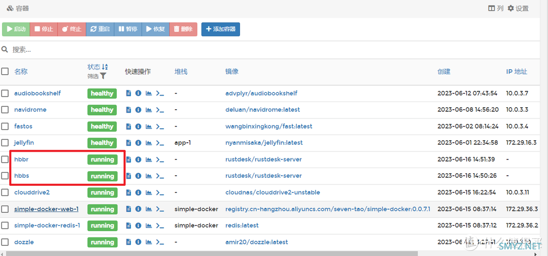Viewport: 548px width, 256px height.
Task: Inspect info icon for fastos container
Action: click(139, 126)
